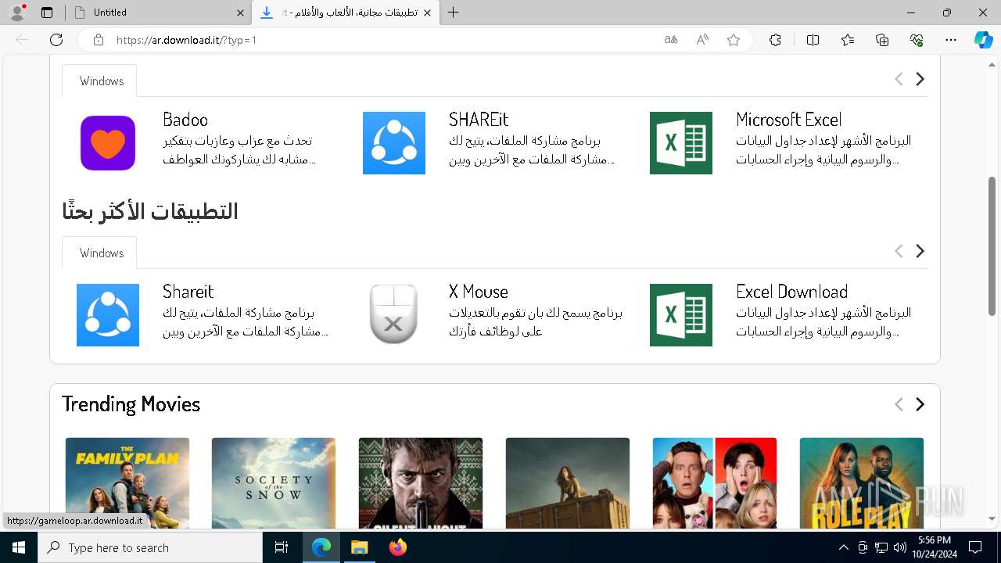Select the Windows tab in top section
Viewport: 1001px width, 563px height.
(x=99, y=81)
